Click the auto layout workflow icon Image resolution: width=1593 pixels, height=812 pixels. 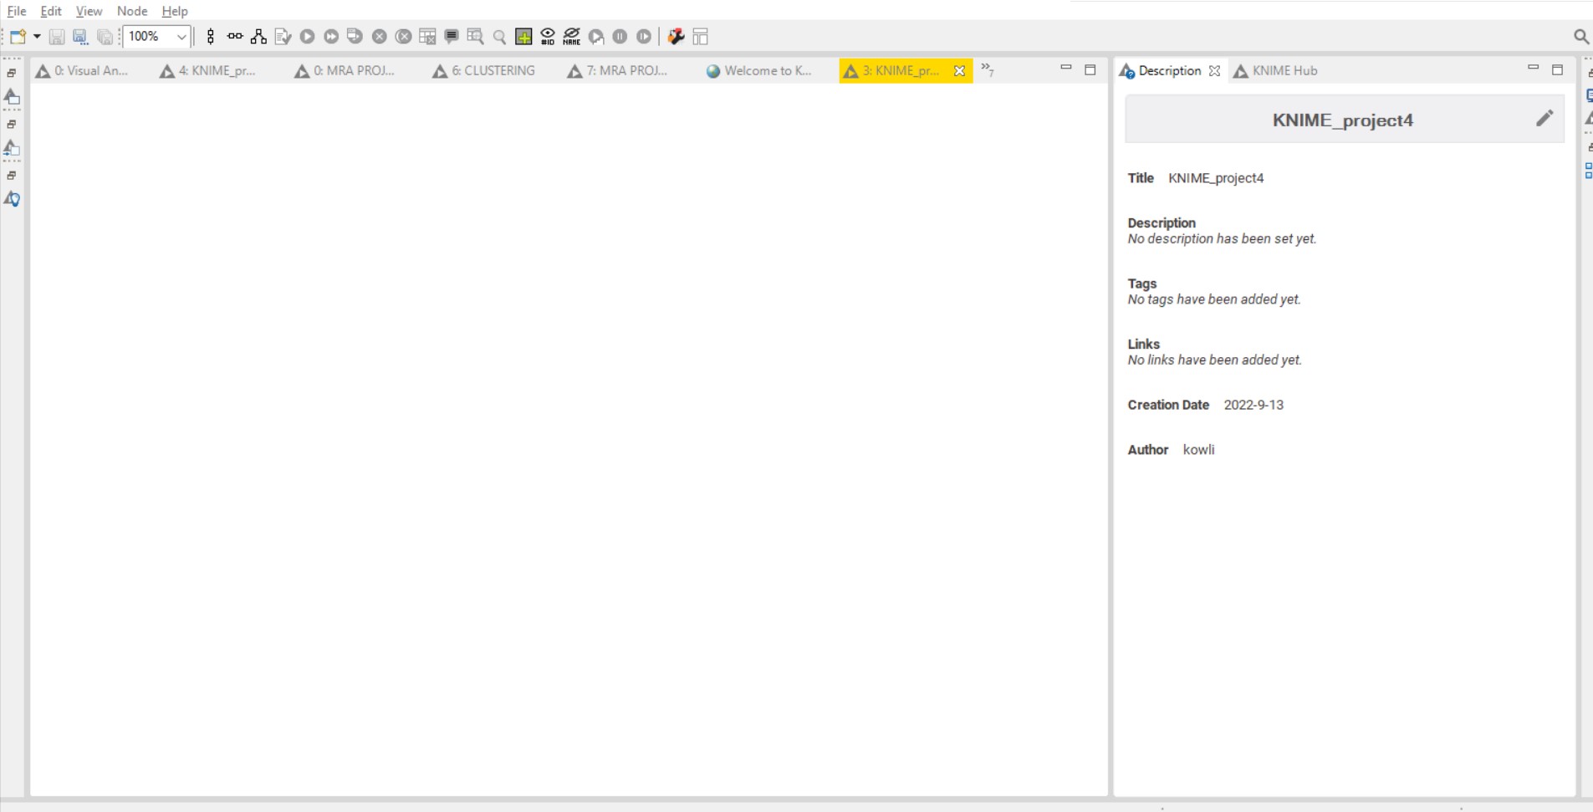coord(258,37)
